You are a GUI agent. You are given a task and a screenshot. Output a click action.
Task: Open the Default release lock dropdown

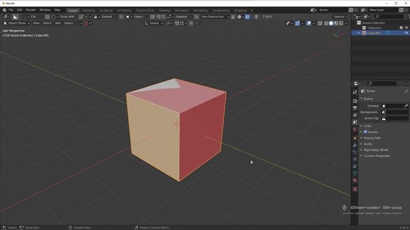coord(103,17)
